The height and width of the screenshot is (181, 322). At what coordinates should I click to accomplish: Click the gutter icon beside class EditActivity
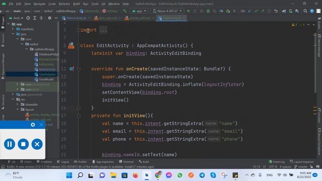71,45
